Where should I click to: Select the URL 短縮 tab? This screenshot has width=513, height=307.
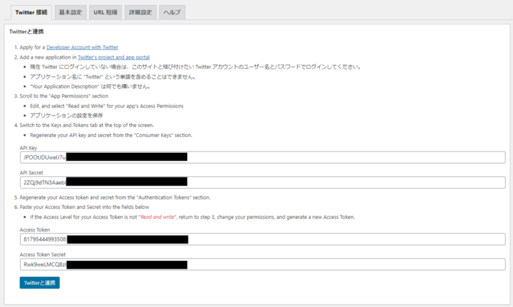pyautogui.click(x=106, y=12)
